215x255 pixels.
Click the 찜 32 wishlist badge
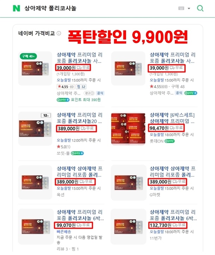(x=81, y=87)
